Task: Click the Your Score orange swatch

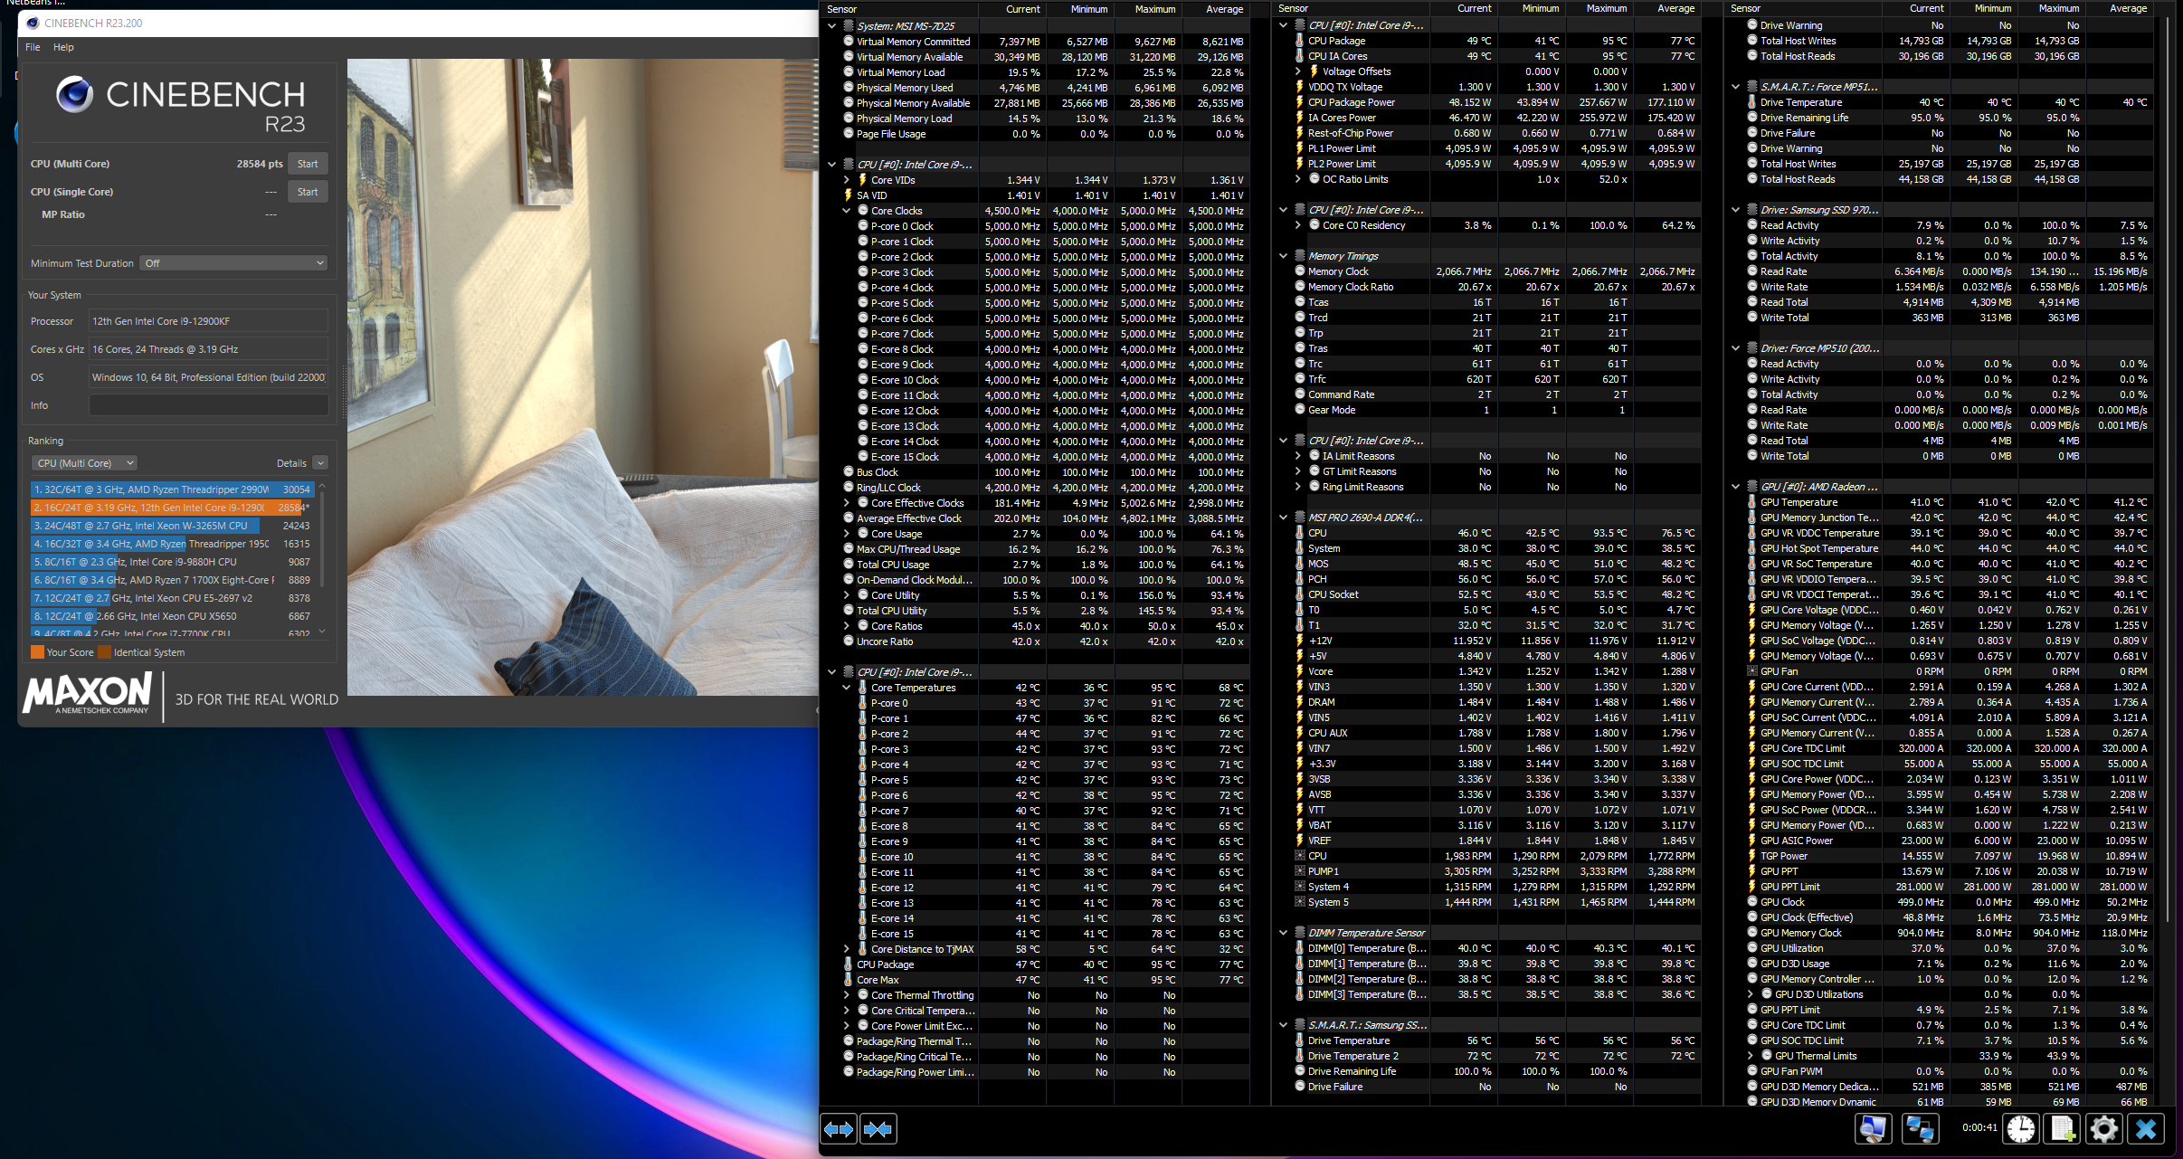Action: tap(37, 652)
